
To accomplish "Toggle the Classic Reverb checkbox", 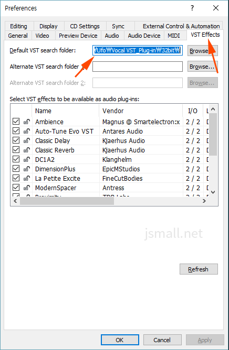I will pos(16,150).
